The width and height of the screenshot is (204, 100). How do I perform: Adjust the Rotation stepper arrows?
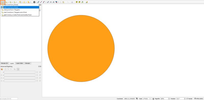(x=185, y=99)
